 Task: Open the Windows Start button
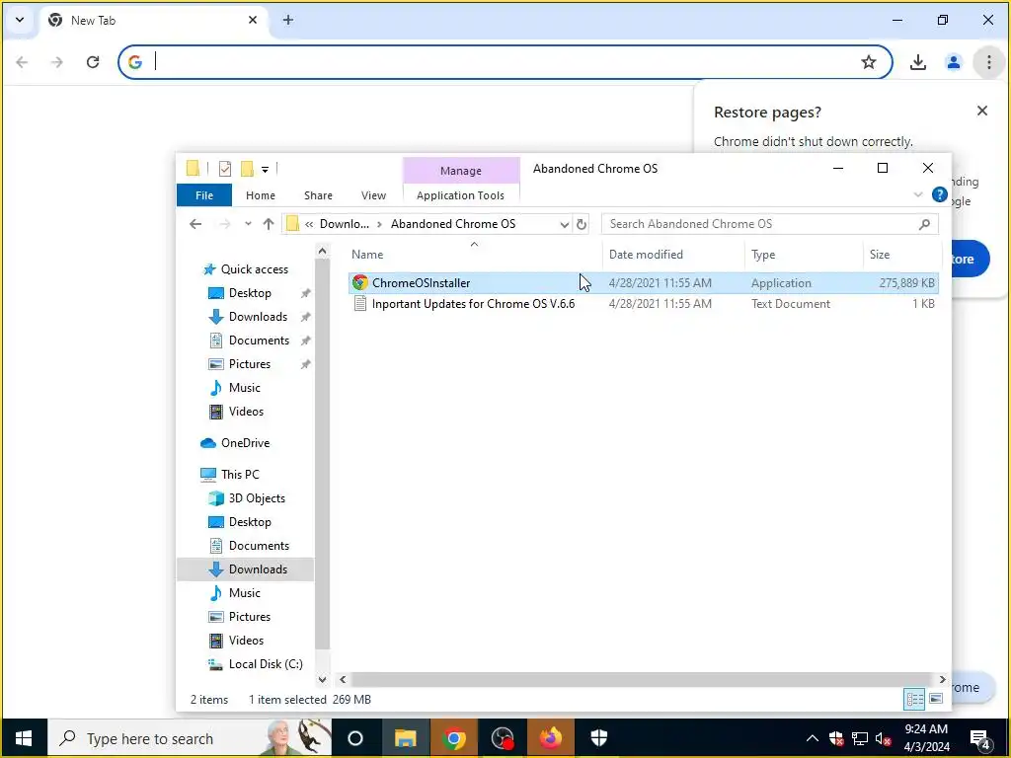tap(24, 738)
